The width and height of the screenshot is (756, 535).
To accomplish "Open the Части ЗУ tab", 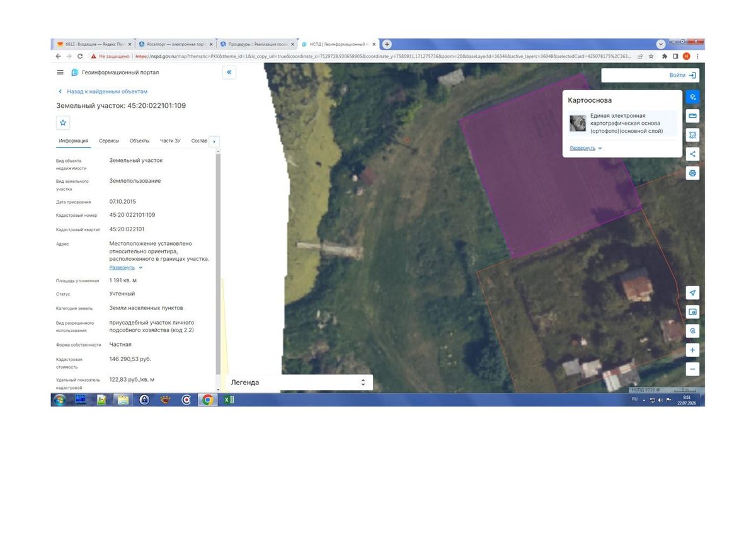I will coord(170,141).
